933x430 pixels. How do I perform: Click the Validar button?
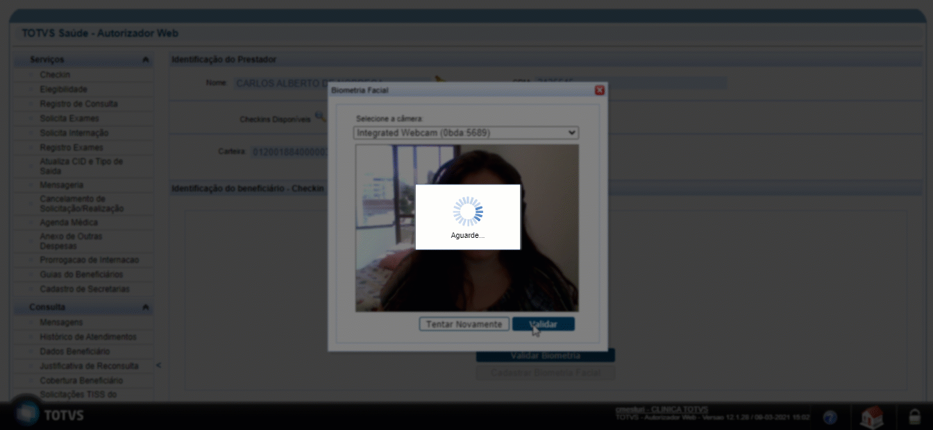pos(543,324)
